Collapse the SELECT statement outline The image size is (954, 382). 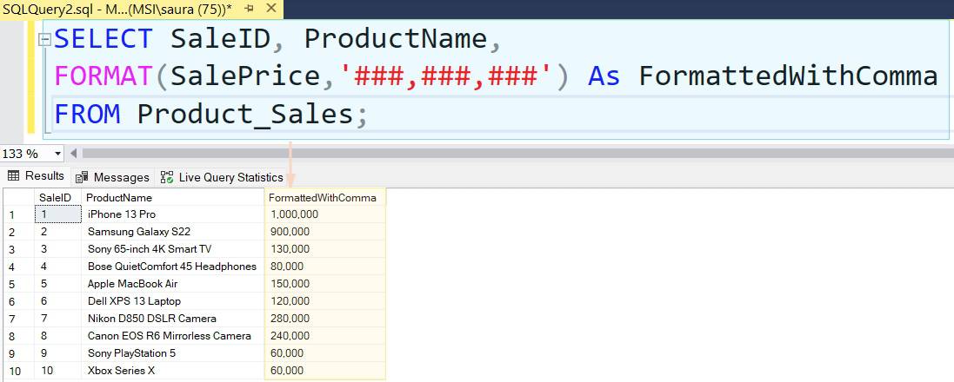44,39
